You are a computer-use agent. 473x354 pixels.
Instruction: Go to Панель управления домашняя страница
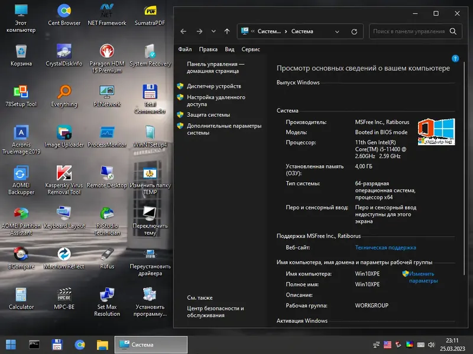[x=216, y=67]
